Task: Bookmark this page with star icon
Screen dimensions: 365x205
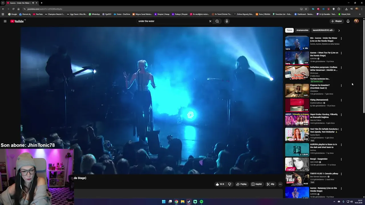Action: [306, 9]
